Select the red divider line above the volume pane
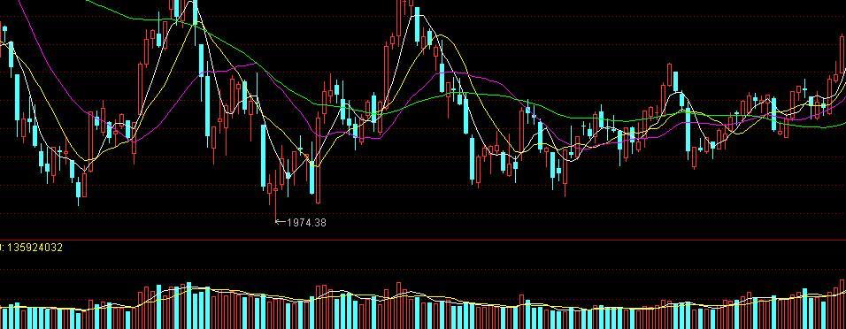This screenshot has height=329, width=846. click(x=423, y=240)
